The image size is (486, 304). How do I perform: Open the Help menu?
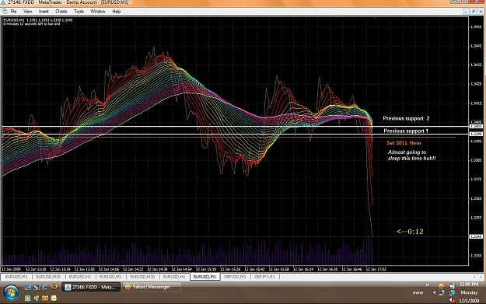point(116,12)
